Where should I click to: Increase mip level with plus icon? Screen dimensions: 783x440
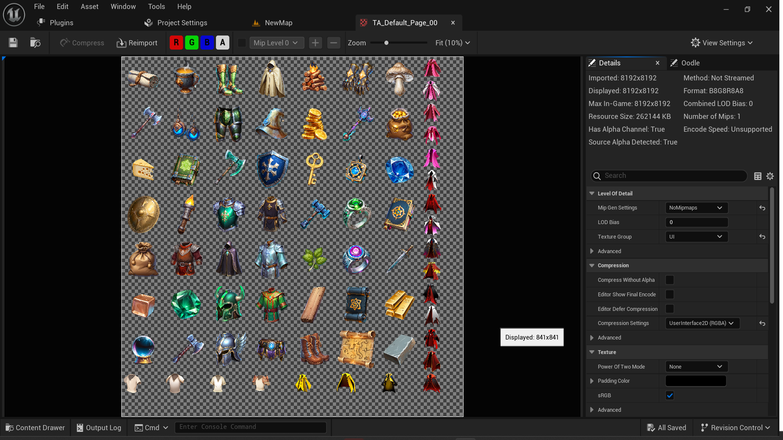tap(315, 43)
